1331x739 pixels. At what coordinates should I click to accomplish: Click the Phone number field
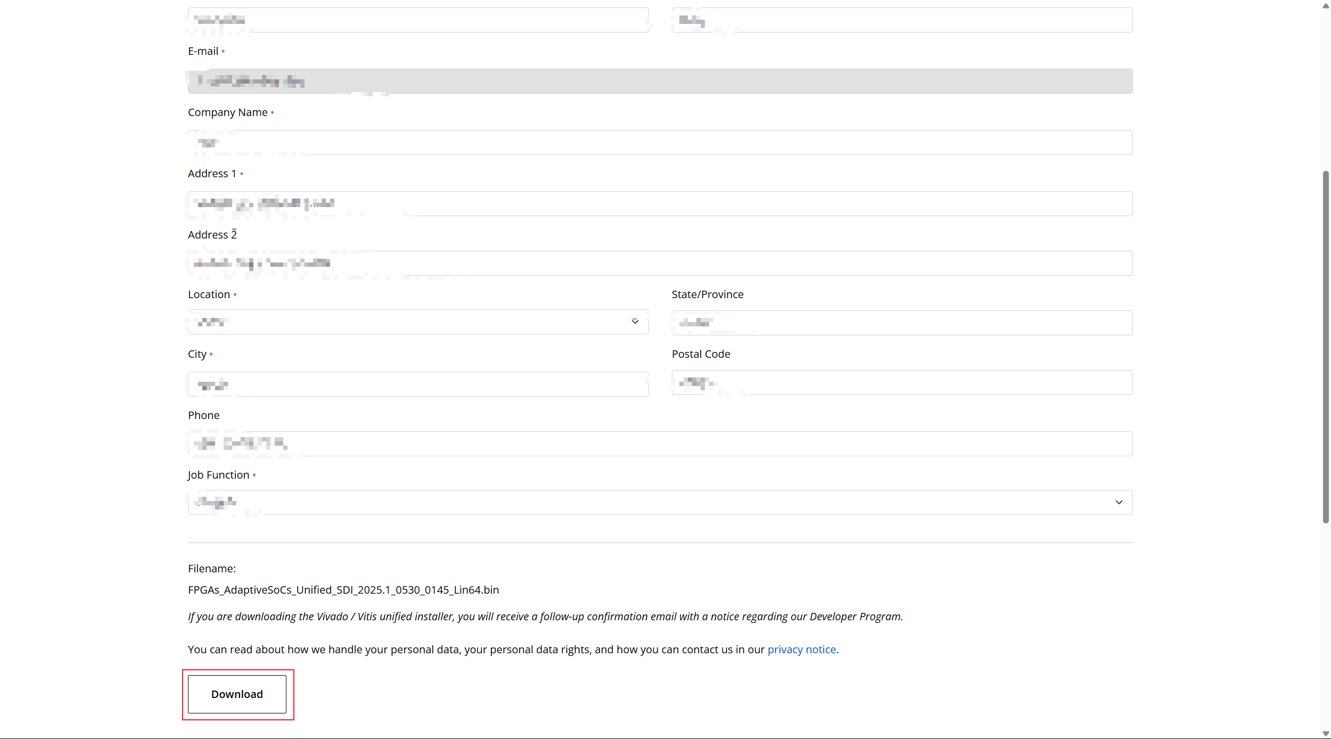660,444
